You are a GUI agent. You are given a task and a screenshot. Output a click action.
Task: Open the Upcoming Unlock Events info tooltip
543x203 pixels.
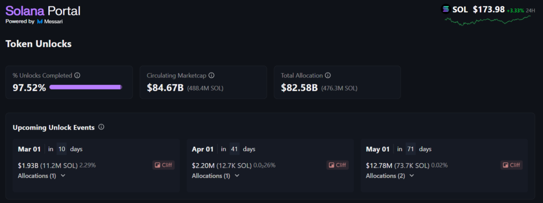(x=101, y=127)
